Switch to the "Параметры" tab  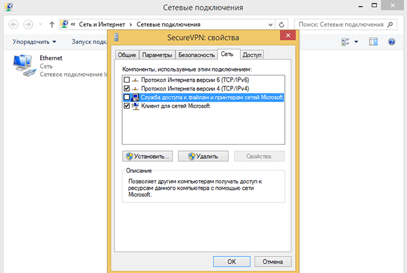click(157, 55)
